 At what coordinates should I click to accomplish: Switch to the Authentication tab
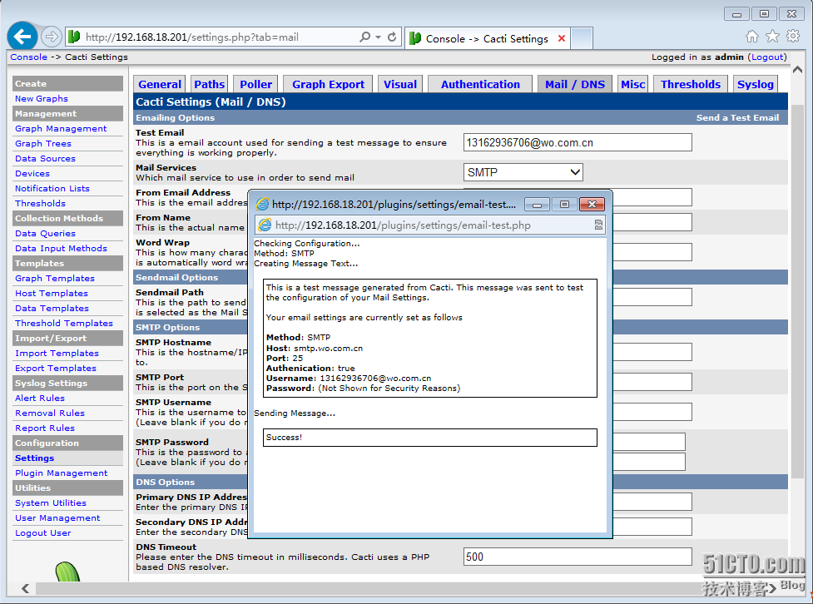(x=480, y=84)
